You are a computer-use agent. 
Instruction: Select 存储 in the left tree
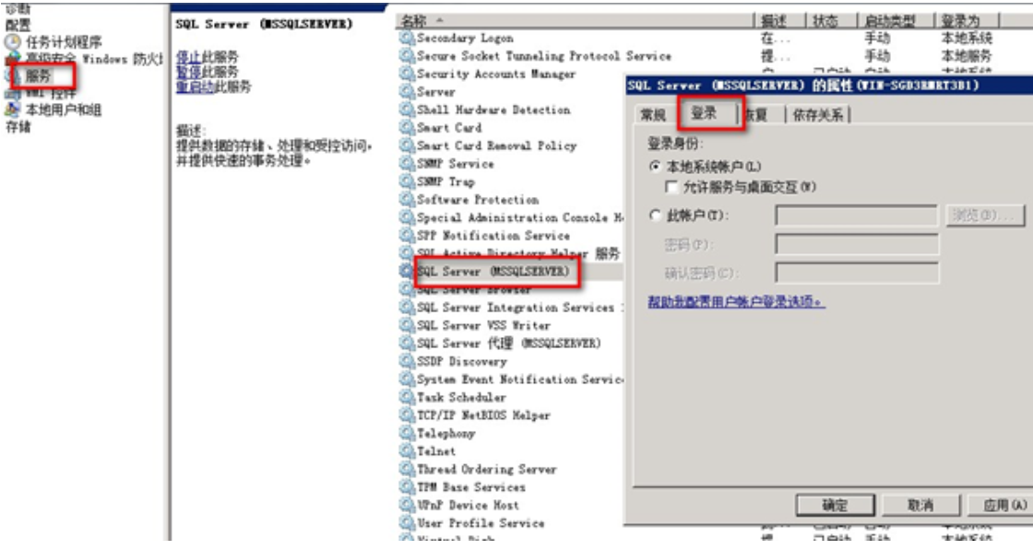coord(18,126)
